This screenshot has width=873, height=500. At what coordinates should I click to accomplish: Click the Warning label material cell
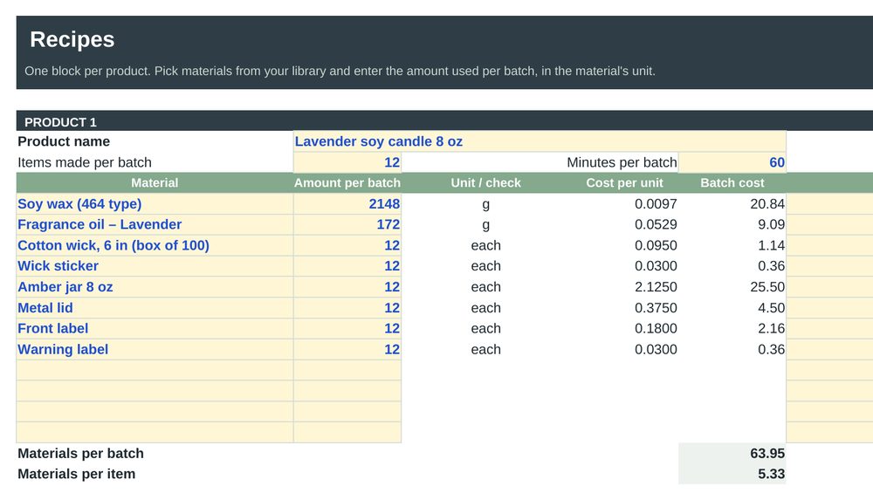pyautogui.click(x=155, y=350)
